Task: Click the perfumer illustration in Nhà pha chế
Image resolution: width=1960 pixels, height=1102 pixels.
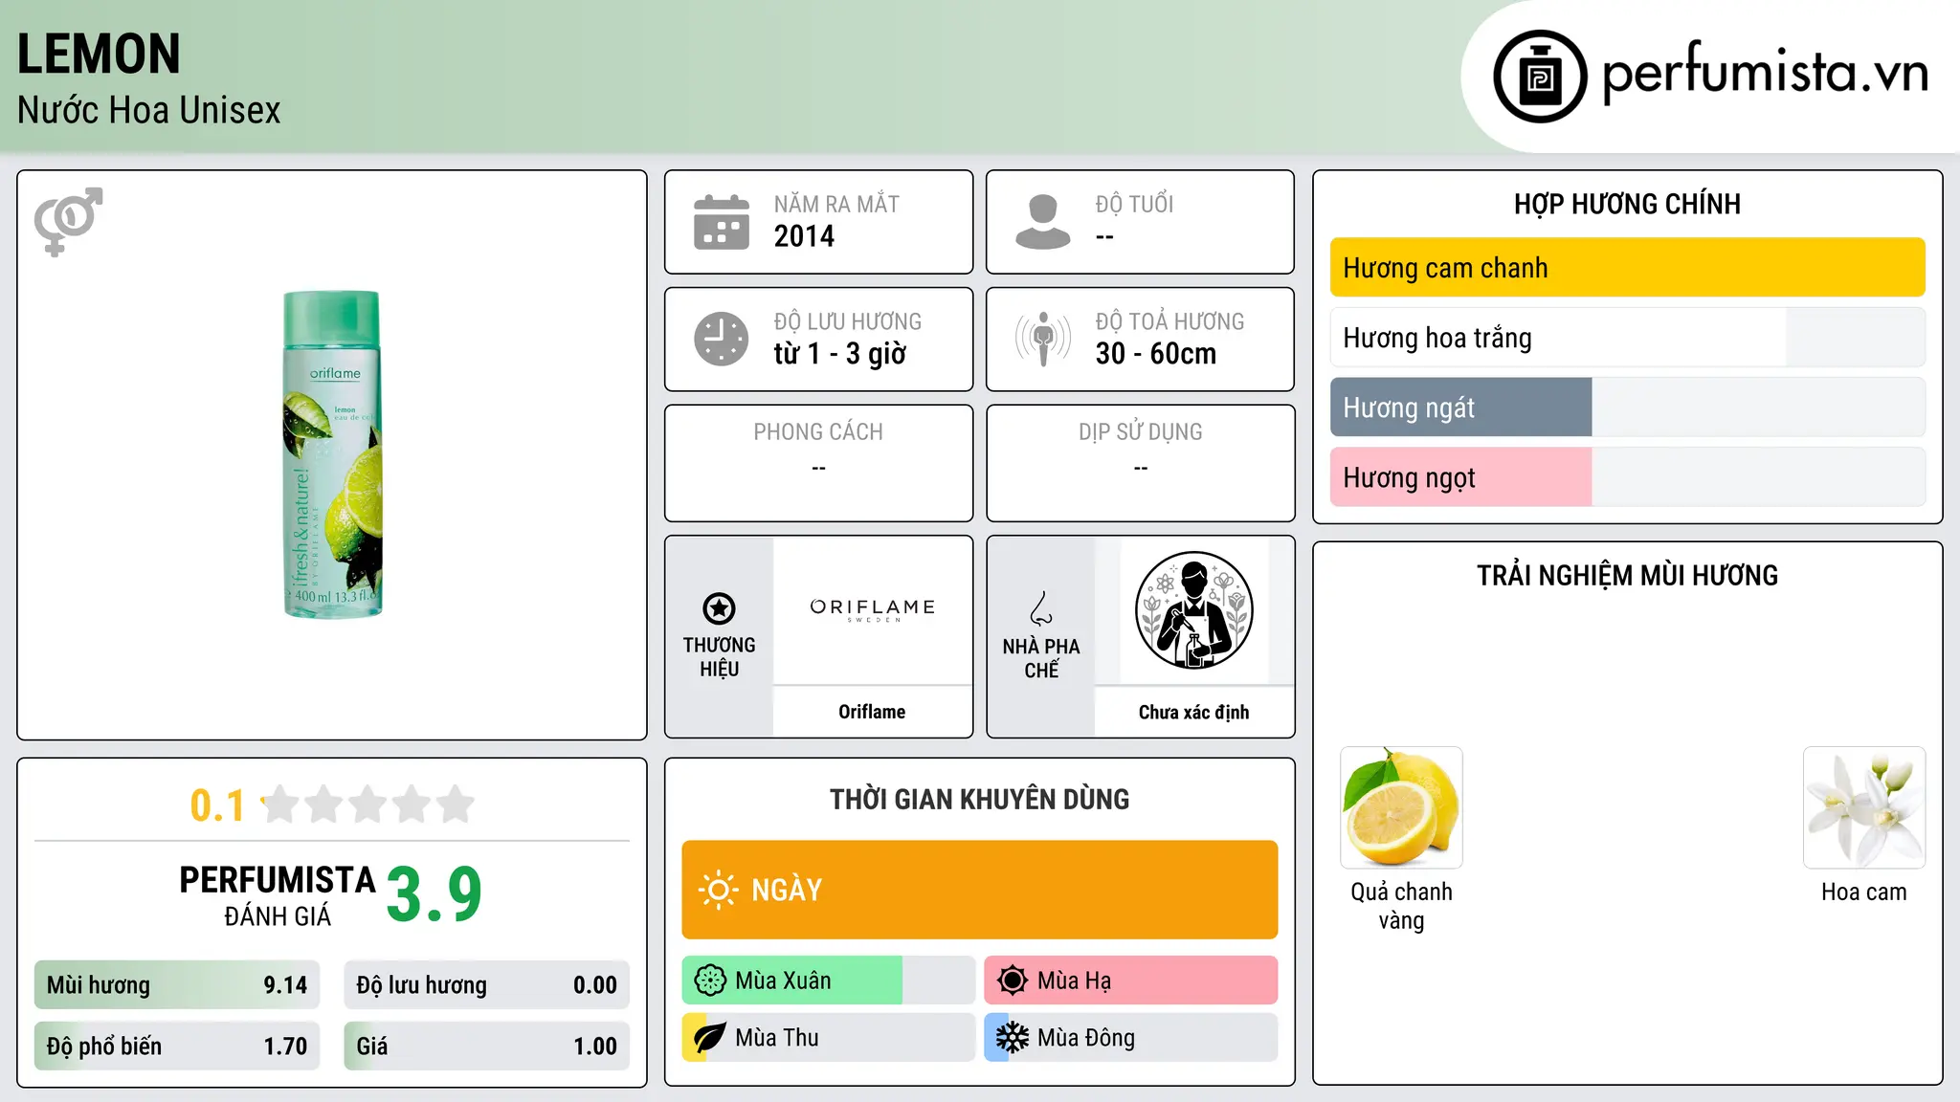Action: click(x=1194, y=610)
